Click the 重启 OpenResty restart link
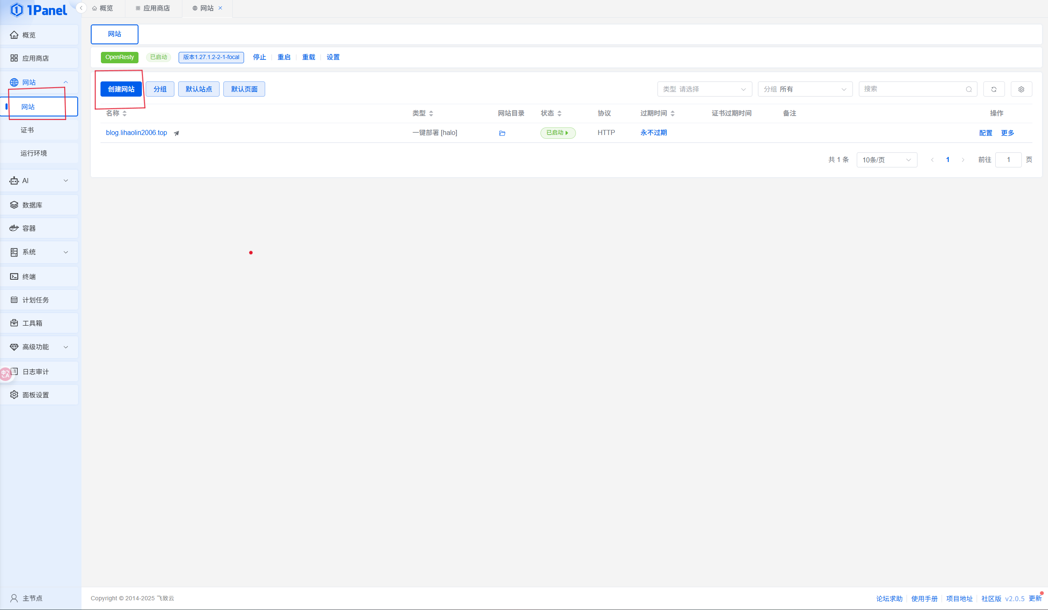Viewport: 1048px width, 610px height. (284, 57)
